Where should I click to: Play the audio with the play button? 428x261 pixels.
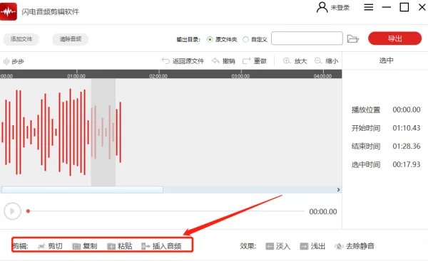(12, 211)
